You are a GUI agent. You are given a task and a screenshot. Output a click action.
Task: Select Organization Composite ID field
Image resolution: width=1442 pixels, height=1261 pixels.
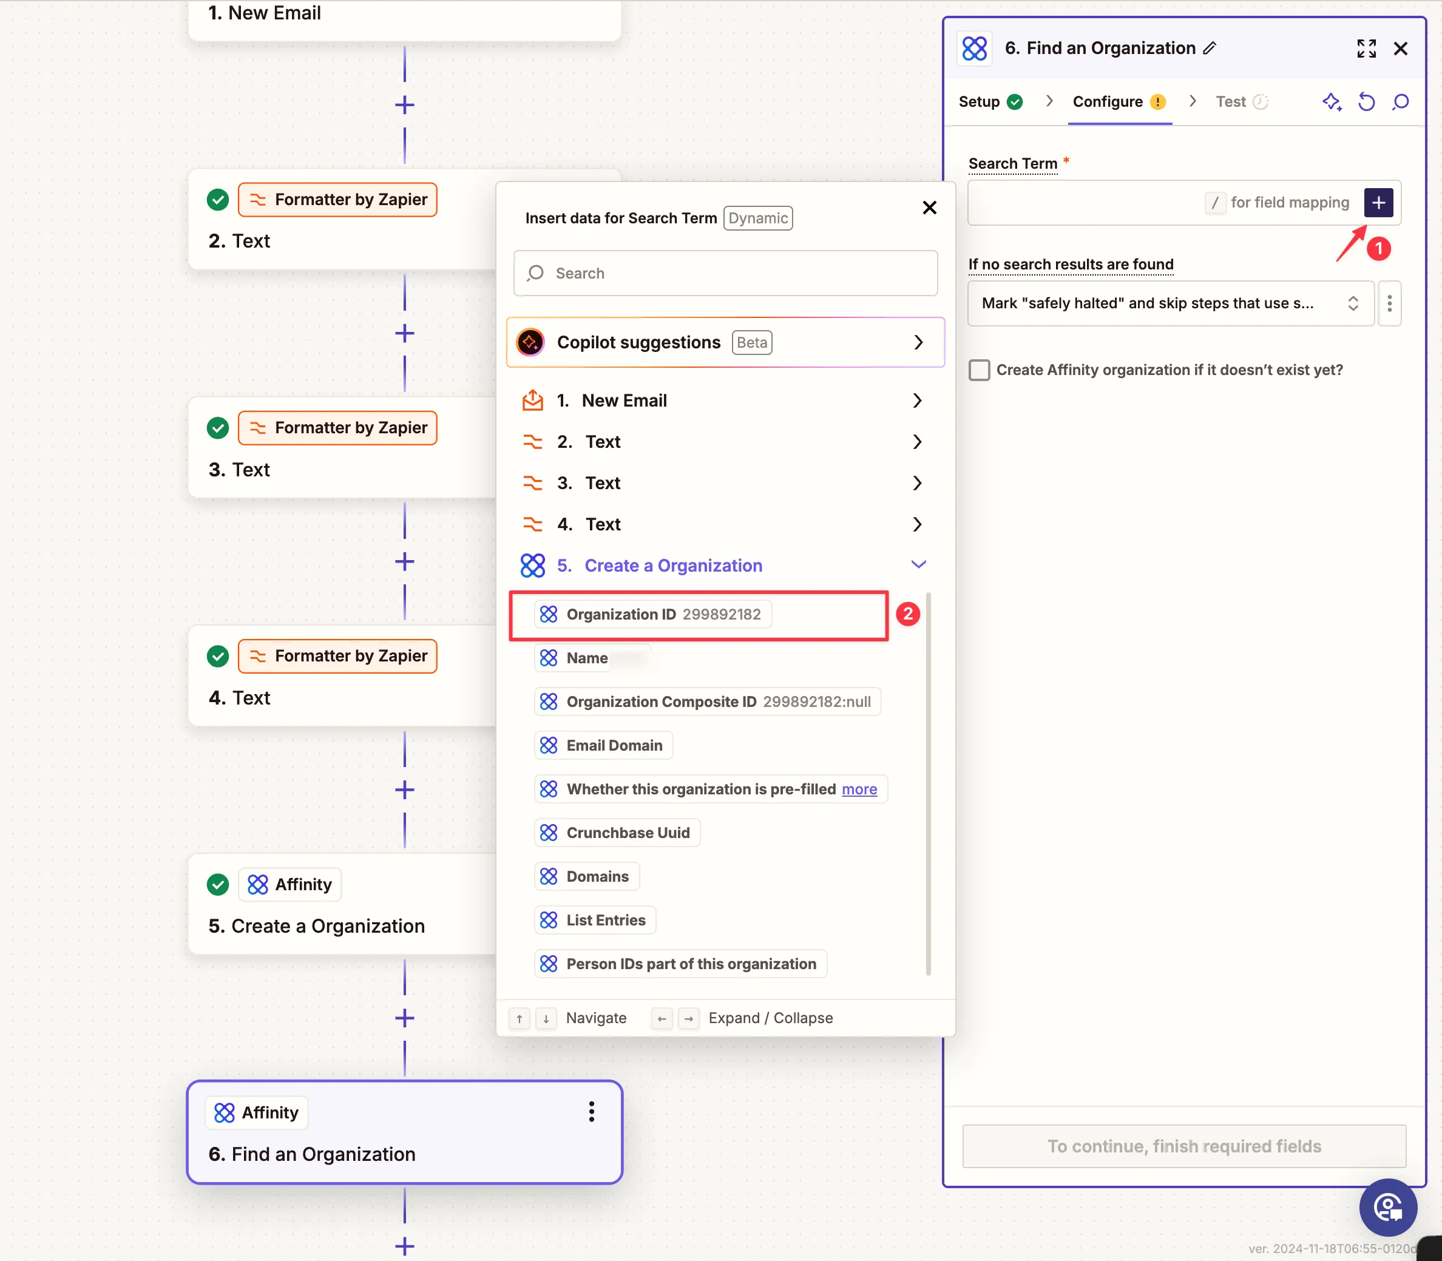tap(707, 701)
